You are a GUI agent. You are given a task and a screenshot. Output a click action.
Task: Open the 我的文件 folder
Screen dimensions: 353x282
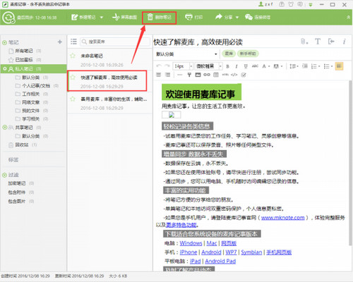pyautogui.click(x=31, y=111)
